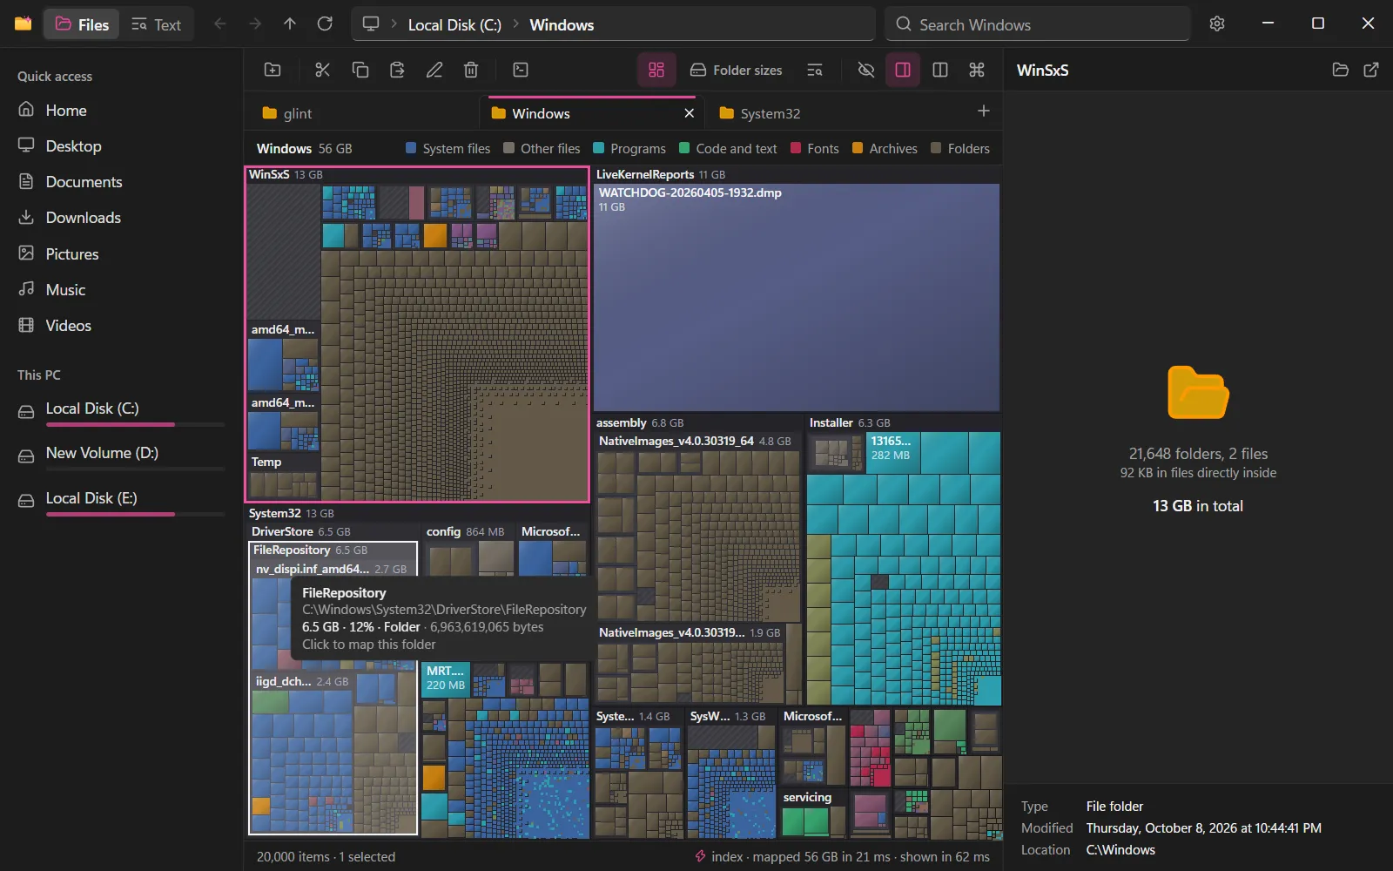The height and width of the screenshot is (871, 1393).
Task: Switch to the glint tab
Action: pos(360,113)
